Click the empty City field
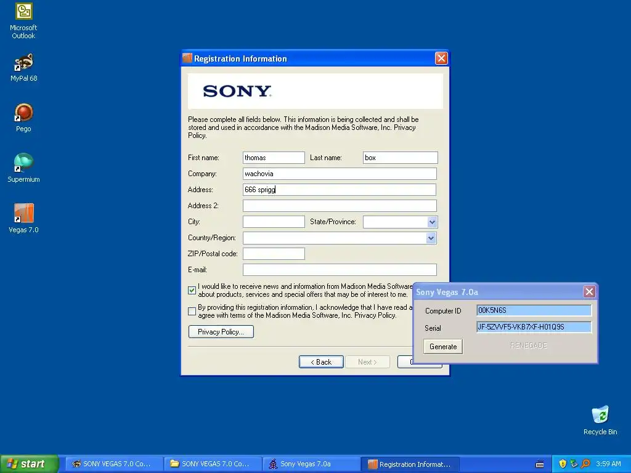Image resolution: width=631 pixels, height=473 pixels. pyautogui.click(x=274, y=222)
